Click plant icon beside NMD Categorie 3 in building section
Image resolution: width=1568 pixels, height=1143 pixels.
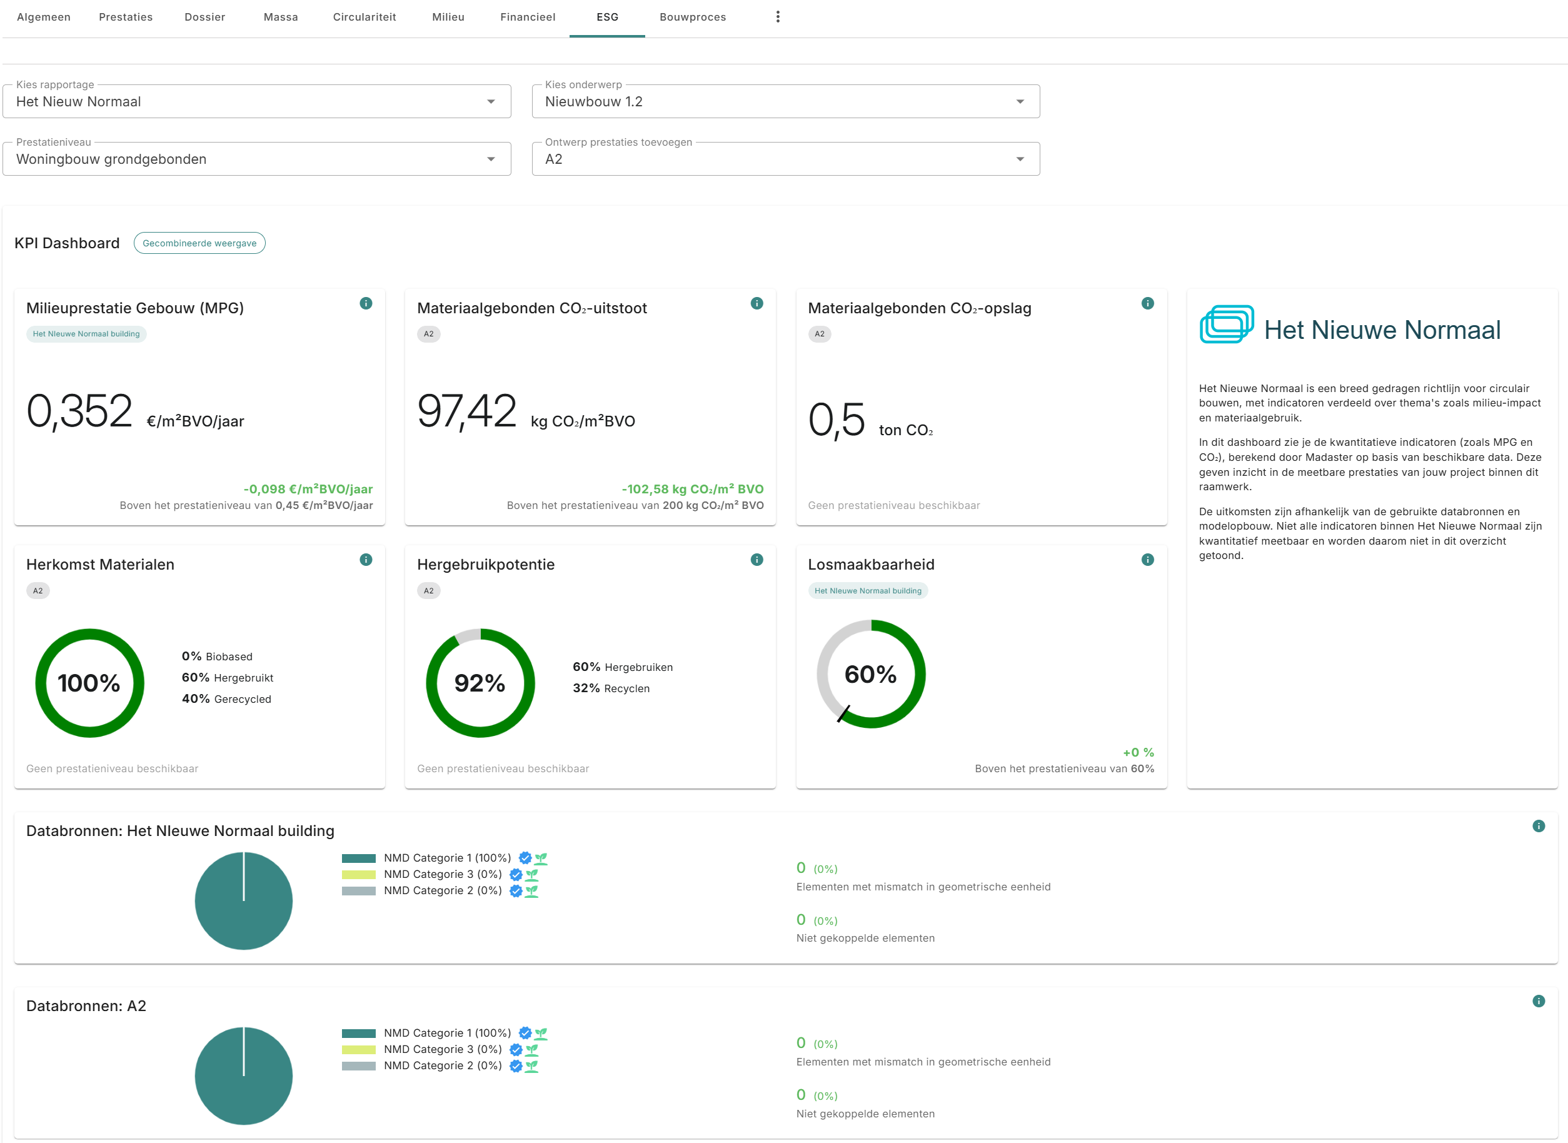[x=531, y=875]
